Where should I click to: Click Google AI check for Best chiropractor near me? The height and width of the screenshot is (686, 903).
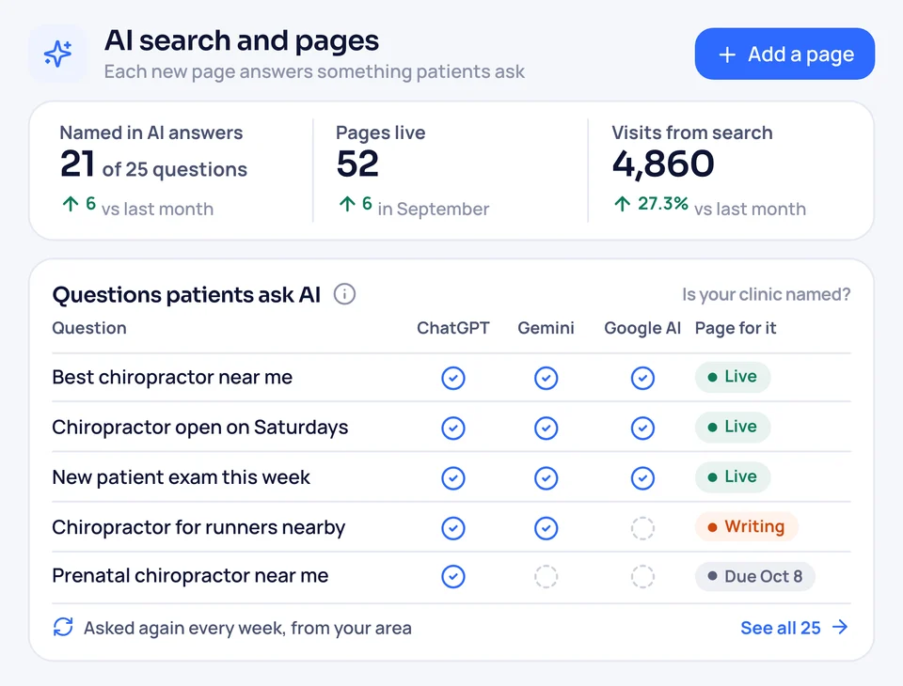(x=642, y=378)
